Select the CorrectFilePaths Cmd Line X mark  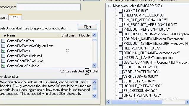pyautogui.click(x=68, y=51)
